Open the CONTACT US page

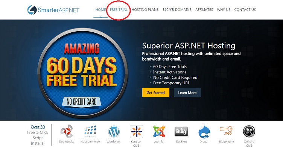[245, 9]
